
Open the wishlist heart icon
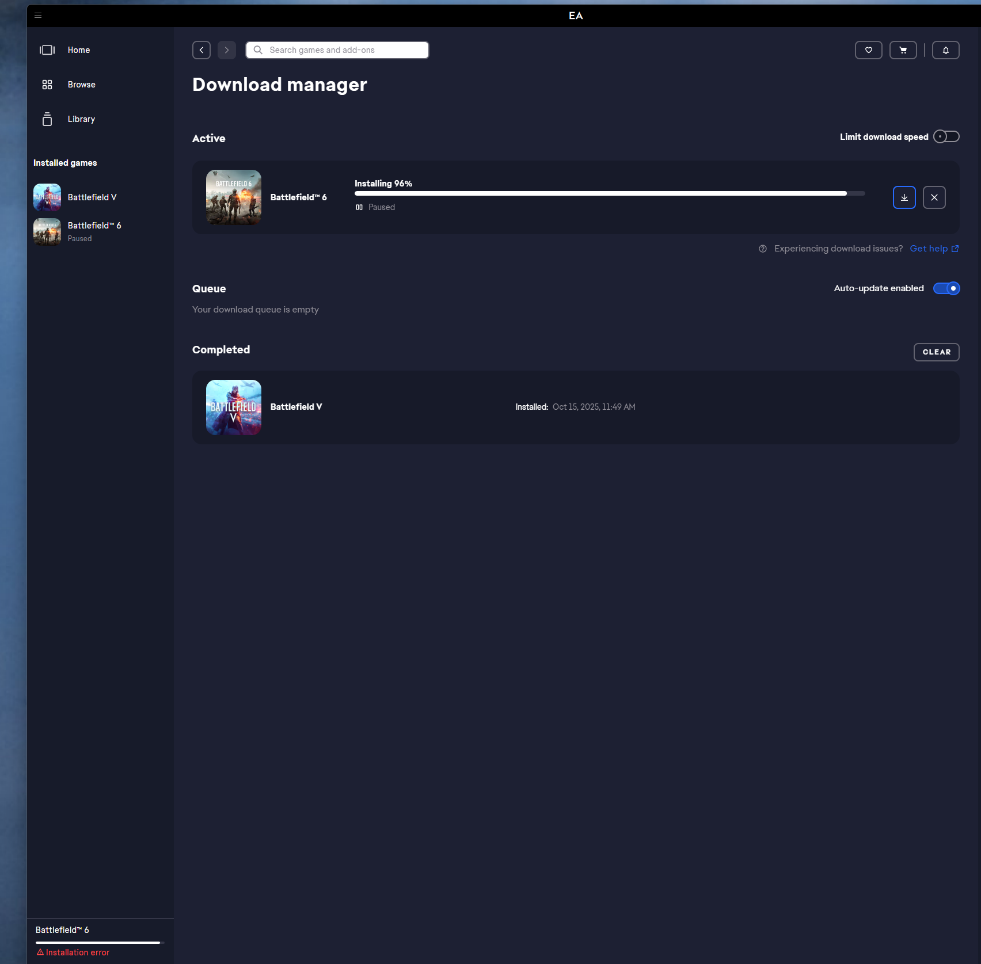(868, 50)
